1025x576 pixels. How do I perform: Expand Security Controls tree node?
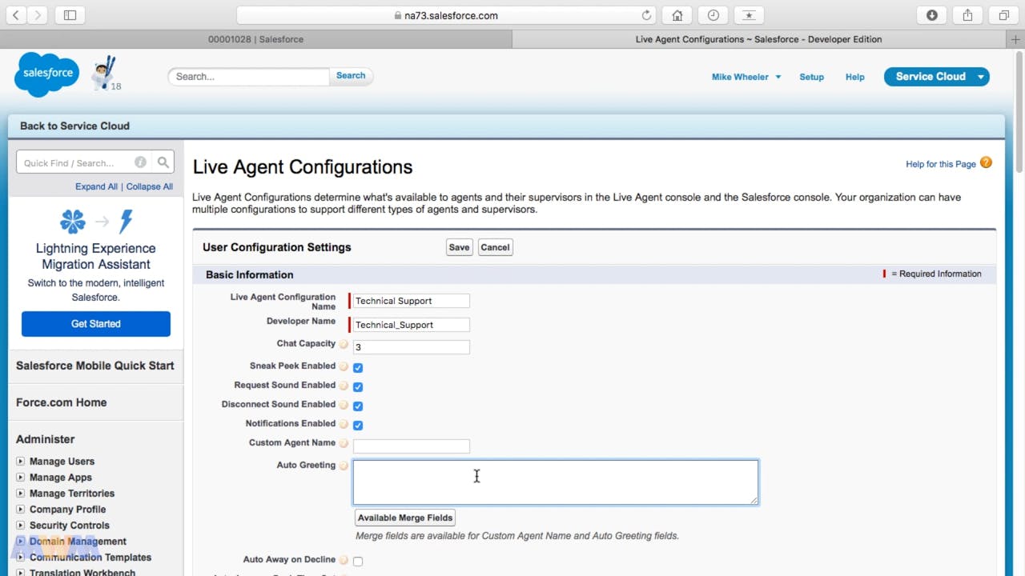[x=21, y=526]
